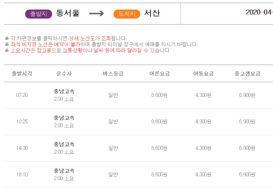
Task: Click 충남고속 operator in the 14:30 row
Action: (x=64, y=144)
